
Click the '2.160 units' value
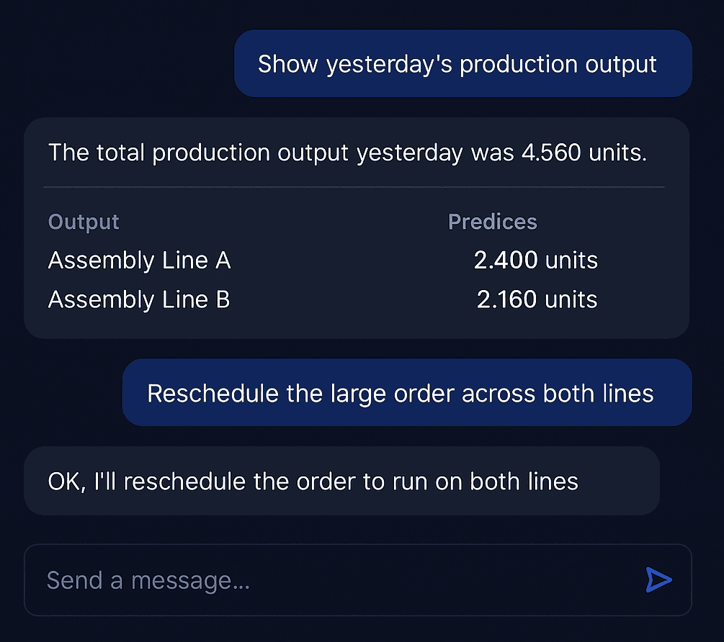coord(537,299)
